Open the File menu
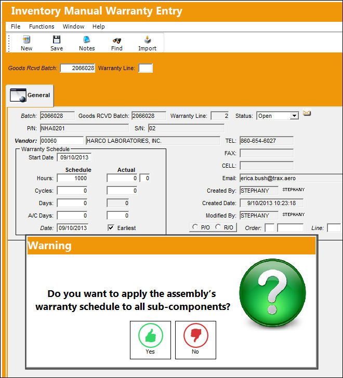Image resolution: width=343 pixels, height=378 pixels. click(x=16, y=26)
